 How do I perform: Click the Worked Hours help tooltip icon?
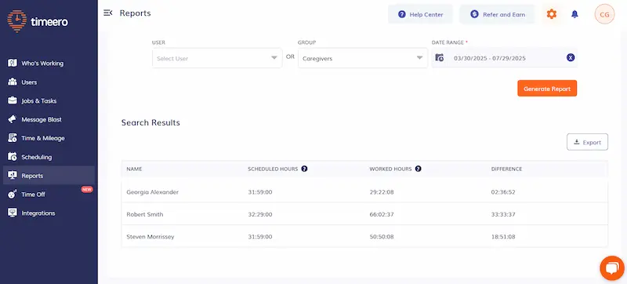point(419,169)
